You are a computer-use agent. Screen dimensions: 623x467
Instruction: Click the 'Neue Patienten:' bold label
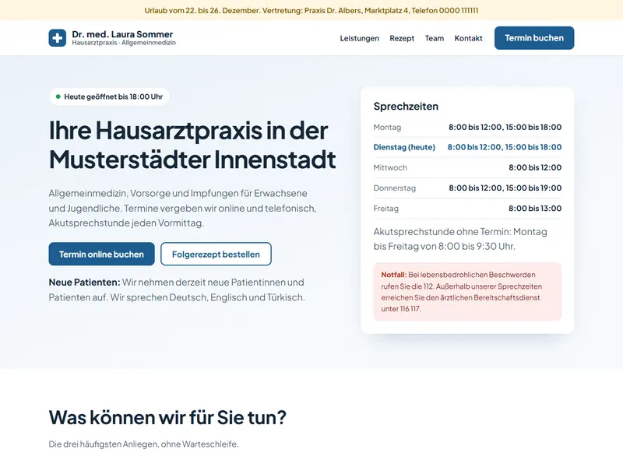84,283
